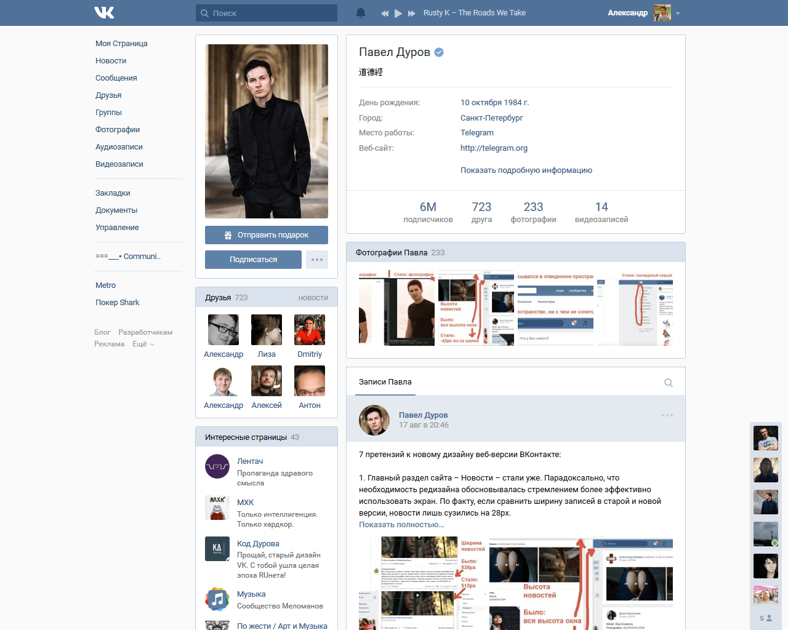Open Санкт-Петербург city link
Image resolution: width=788 pixels, height=630 pixels.
(492, 118)
